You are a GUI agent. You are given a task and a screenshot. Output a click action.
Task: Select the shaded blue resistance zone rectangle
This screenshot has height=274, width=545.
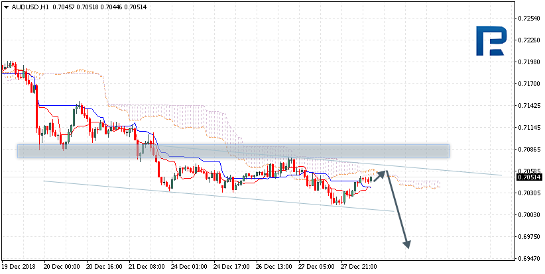[233, 151]
